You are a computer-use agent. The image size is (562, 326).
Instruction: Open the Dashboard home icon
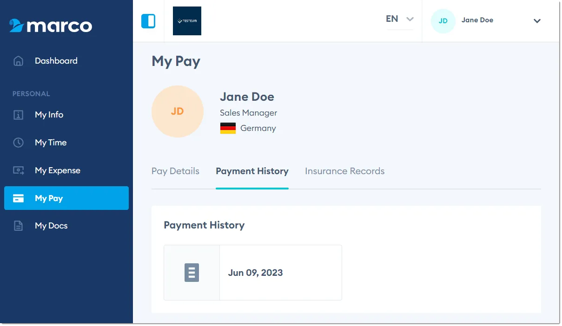[x=18, y=61]
